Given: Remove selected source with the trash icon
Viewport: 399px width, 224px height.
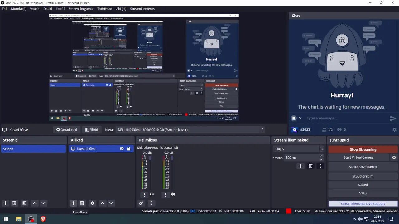Looking at the screenshot, I should coord(82,203).
